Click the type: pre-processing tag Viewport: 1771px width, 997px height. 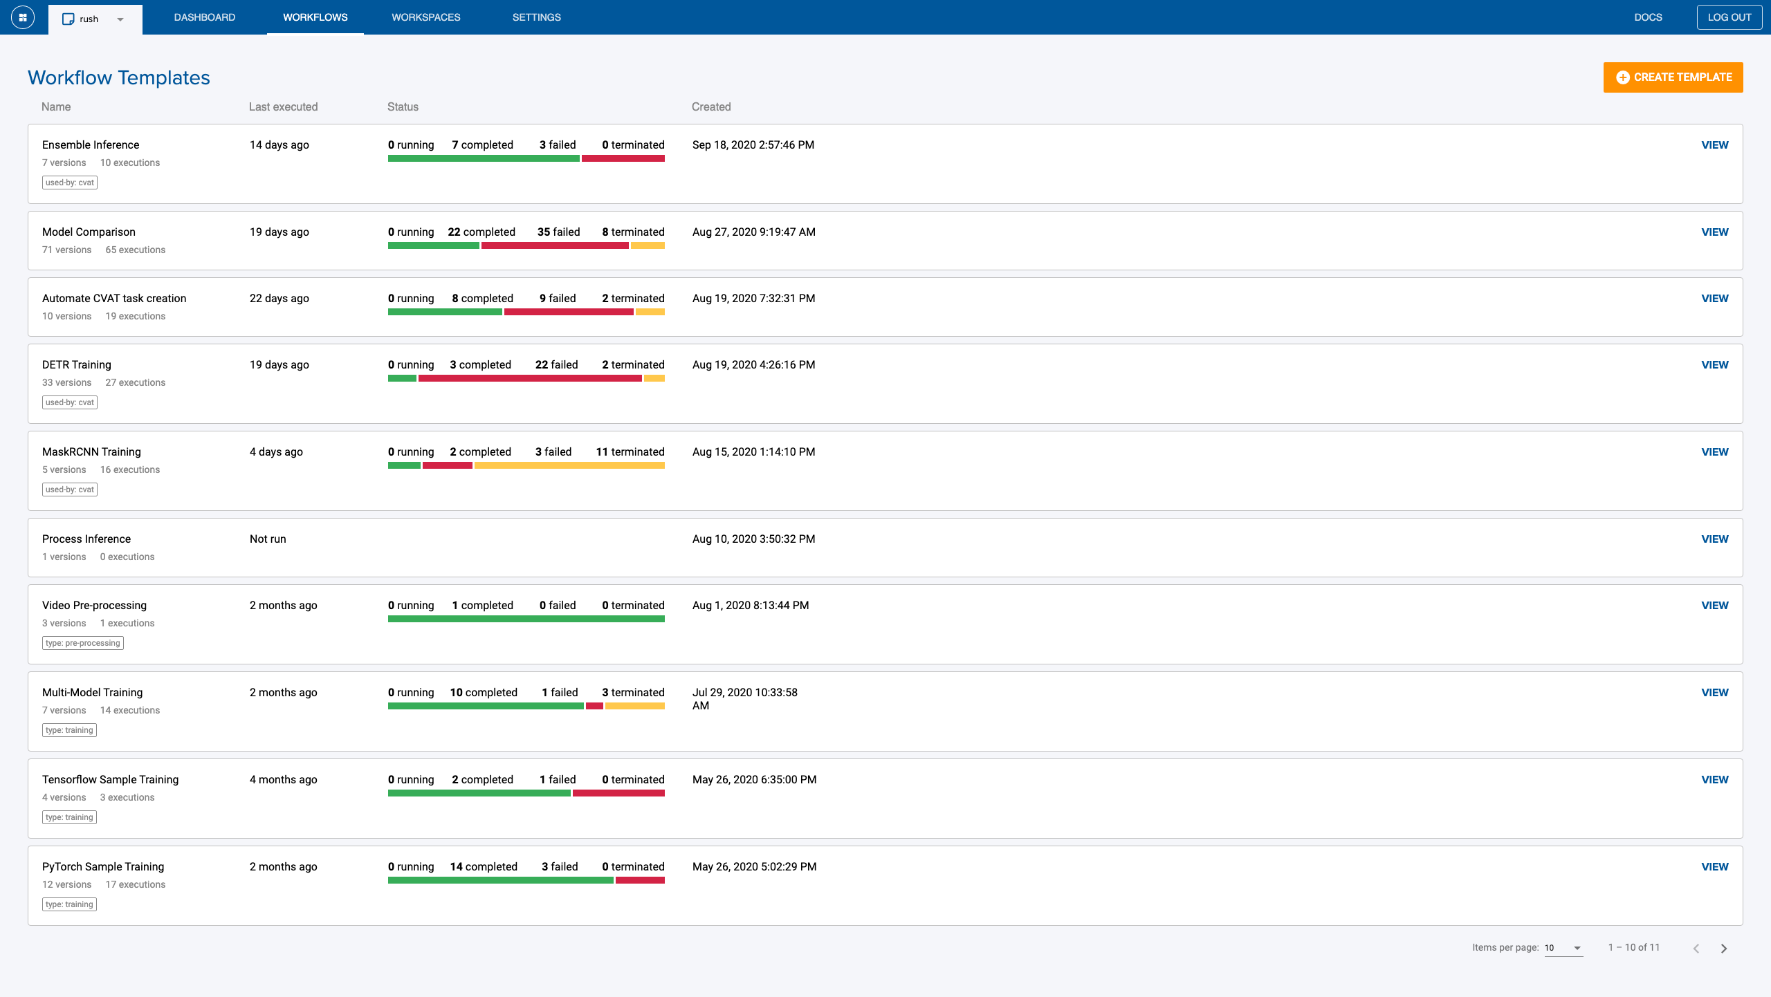pos(83,643)
